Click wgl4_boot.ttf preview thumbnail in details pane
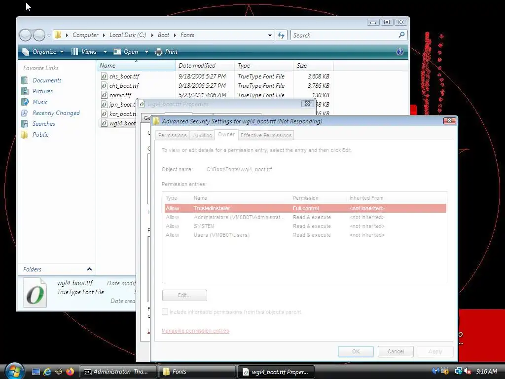 (x=35, y=293)
